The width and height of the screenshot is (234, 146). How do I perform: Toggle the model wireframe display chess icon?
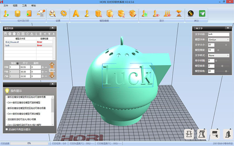click(144, 13)
